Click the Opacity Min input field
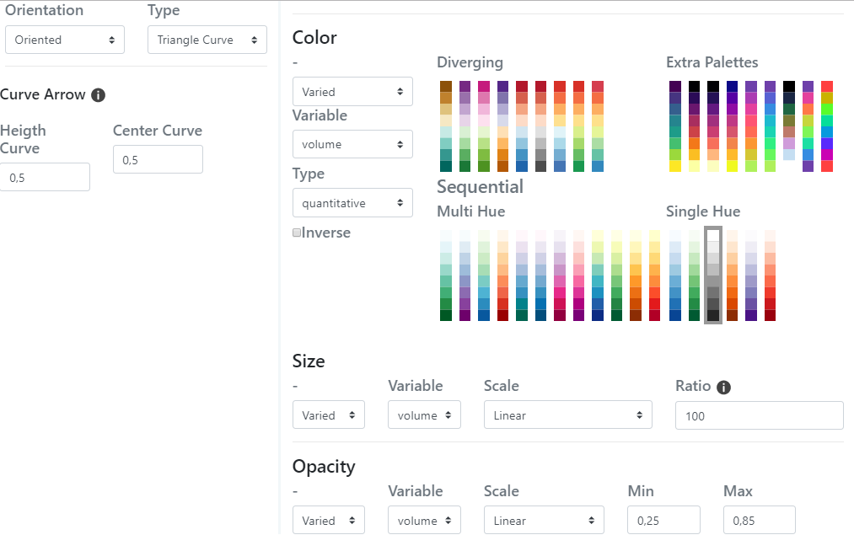 click(x=663, y=521)
